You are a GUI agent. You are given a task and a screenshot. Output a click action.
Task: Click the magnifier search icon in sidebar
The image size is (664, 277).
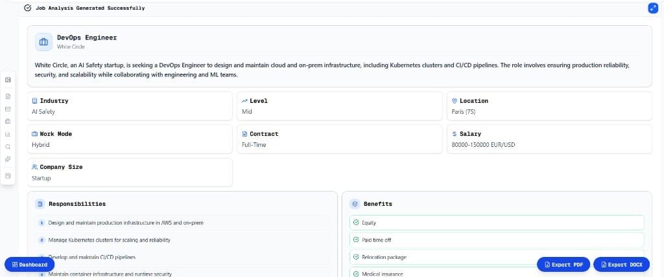[8, 147]
